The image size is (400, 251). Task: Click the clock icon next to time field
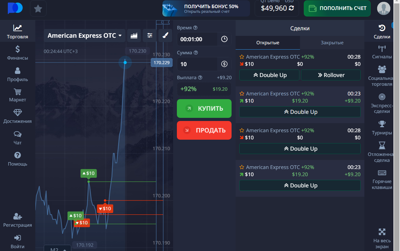click(224, 39)
